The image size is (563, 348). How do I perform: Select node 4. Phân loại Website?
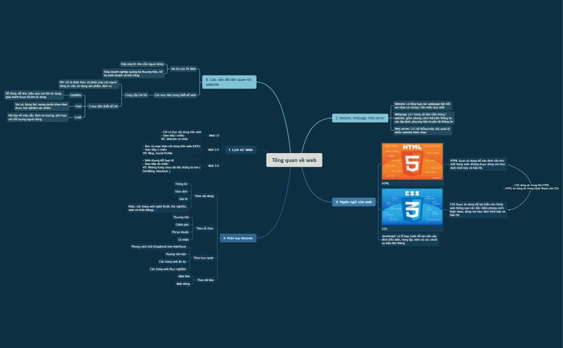tap(239, 238)
